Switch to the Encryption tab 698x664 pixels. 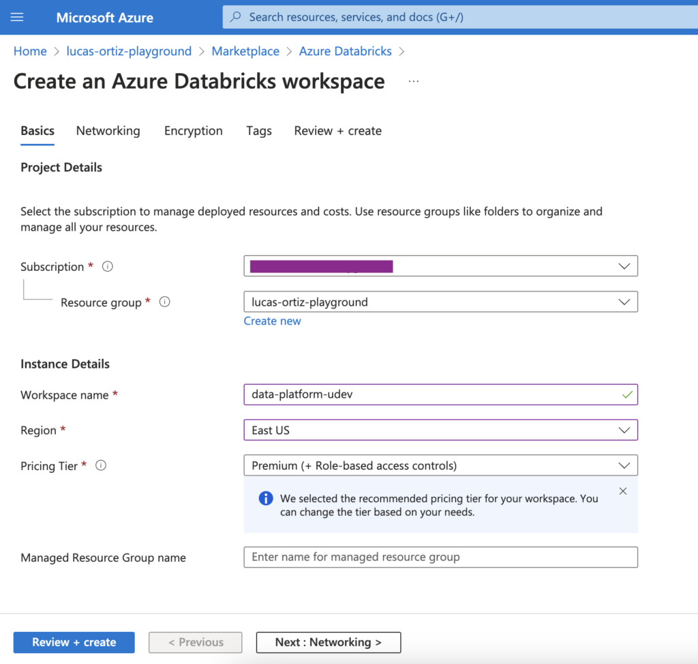[x=193, y=131]
